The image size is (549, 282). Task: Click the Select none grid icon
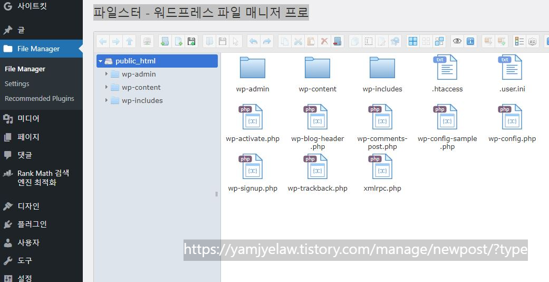426,41
